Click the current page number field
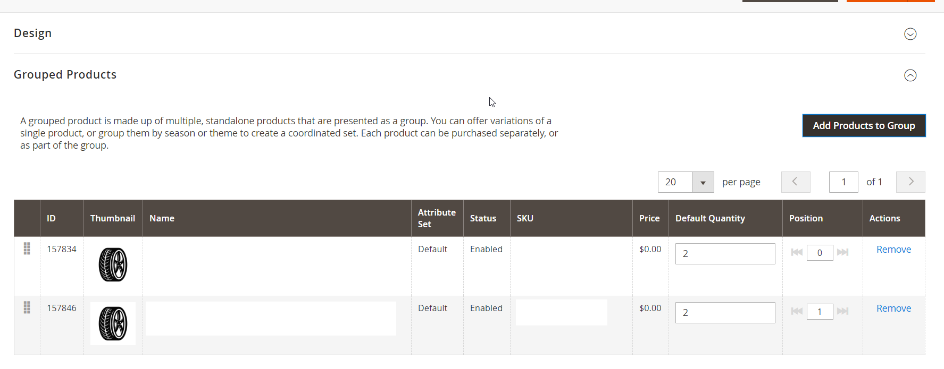Screen dimensions: 944x369 843,182
